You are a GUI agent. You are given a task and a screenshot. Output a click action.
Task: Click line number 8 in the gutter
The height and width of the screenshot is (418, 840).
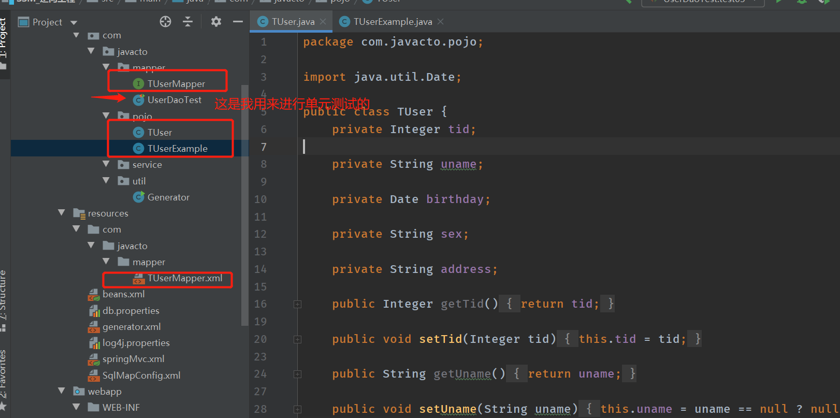coord(264,164)
